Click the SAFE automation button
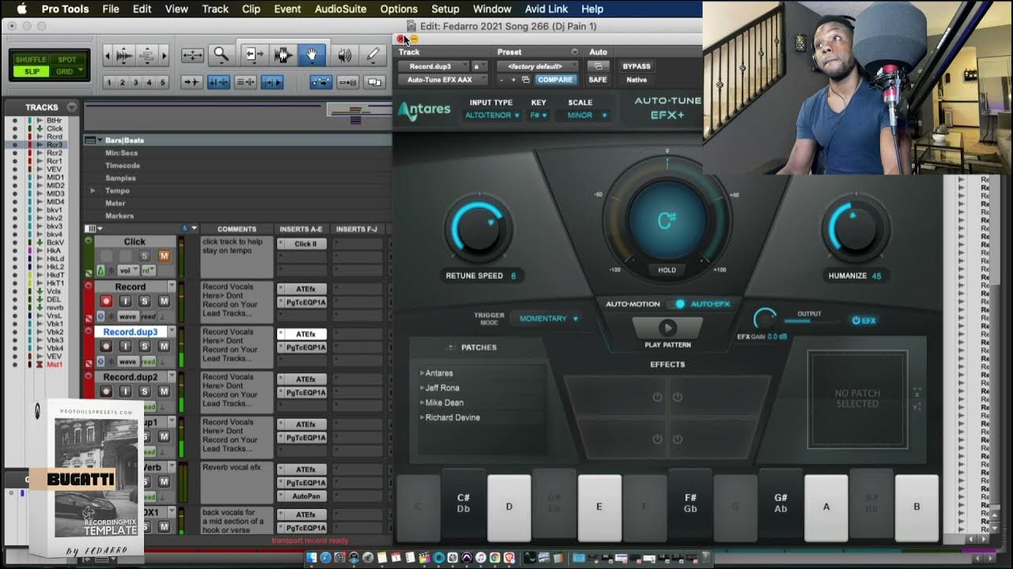 pos(598,80)
